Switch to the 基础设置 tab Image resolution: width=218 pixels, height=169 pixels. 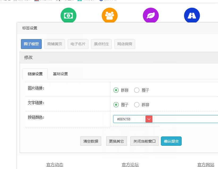click(60, 74)
